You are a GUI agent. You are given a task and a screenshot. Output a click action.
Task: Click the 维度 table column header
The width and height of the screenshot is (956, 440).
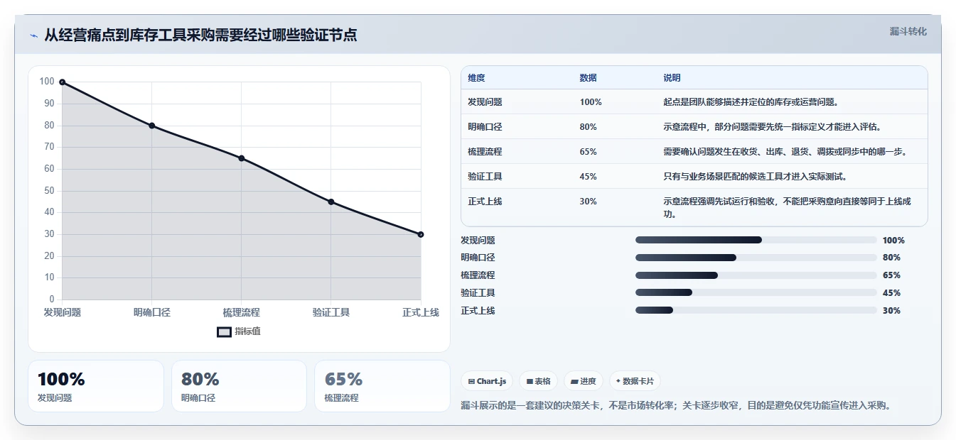(476, 78)
